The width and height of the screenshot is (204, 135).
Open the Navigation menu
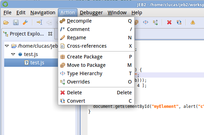43,13
